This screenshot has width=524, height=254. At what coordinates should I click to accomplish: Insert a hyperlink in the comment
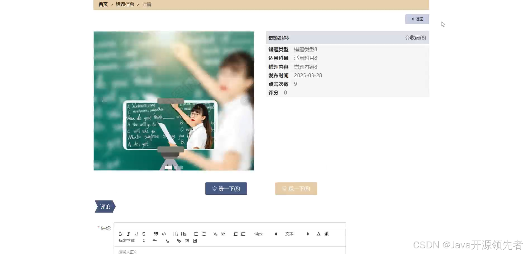coord(179,241)
